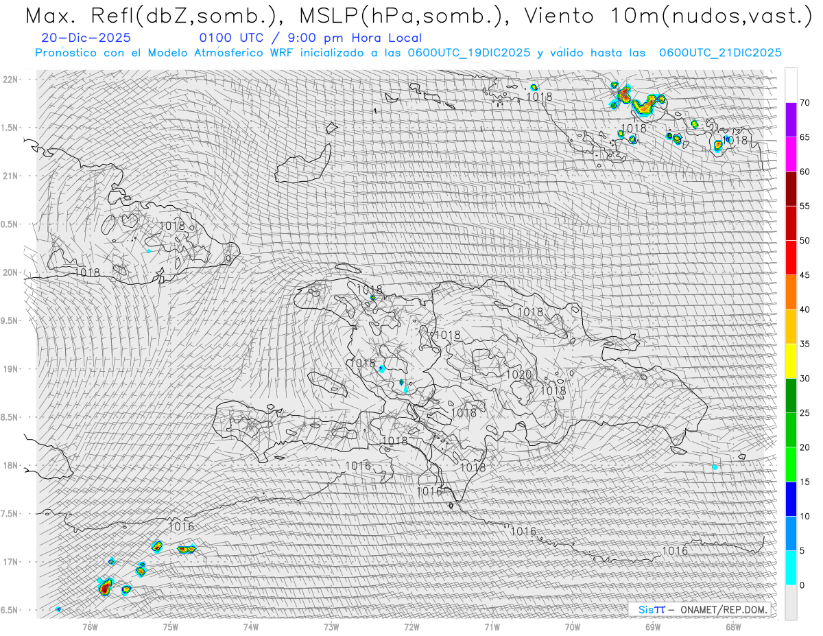The height and width of the screenshot is (636, 823).
Task: Pick the dark green 25–30 dBZ colorbar segment
Action: (x=791, y=395)
